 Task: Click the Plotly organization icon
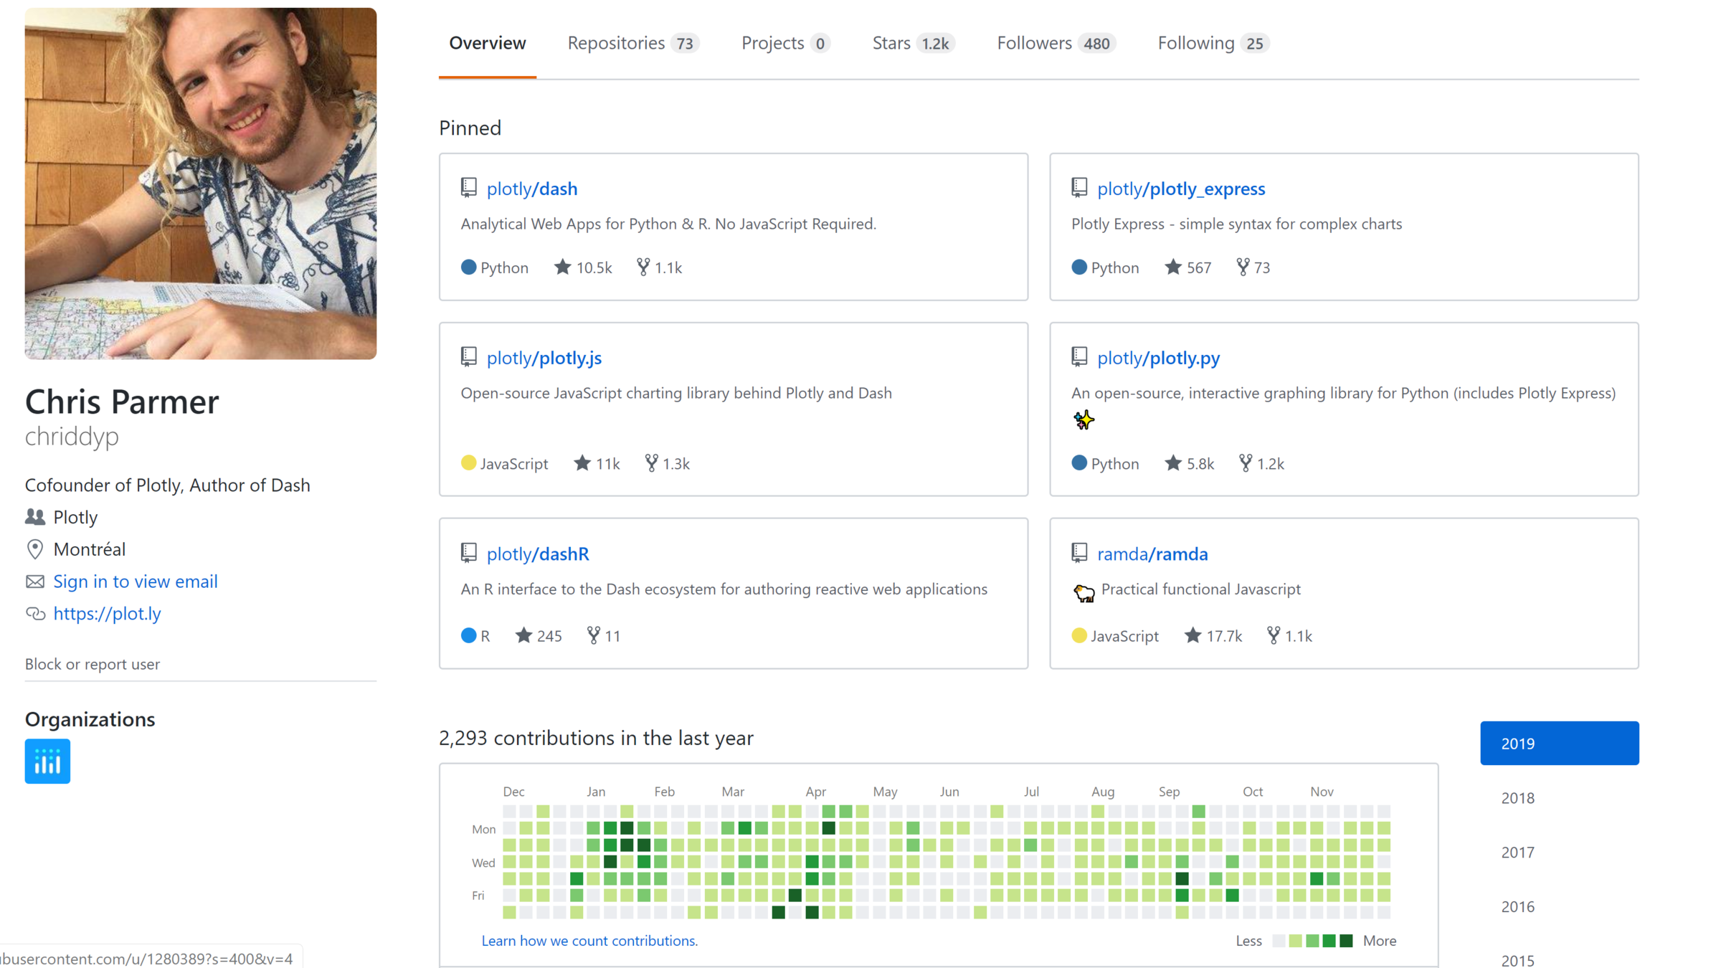tap(47, 761)
